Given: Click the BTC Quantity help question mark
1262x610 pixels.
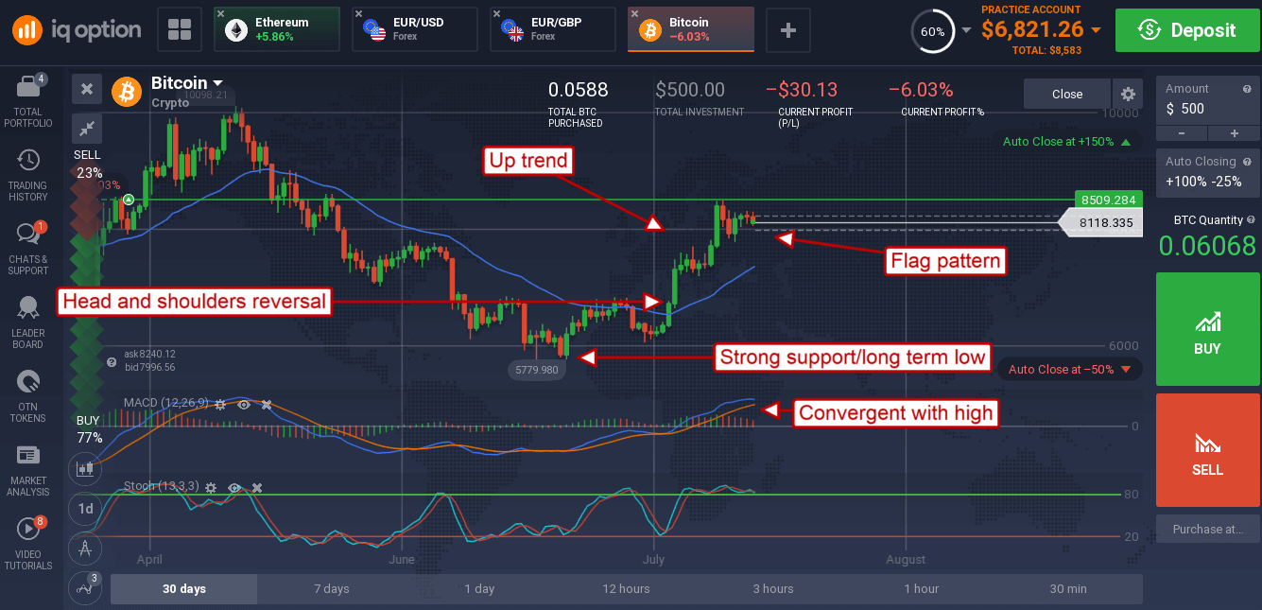Looking at the screenshot, I should 1249,219.
